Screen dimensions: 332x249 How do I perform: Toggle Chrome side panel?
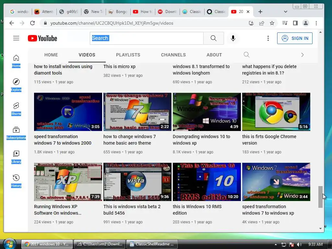295,23
